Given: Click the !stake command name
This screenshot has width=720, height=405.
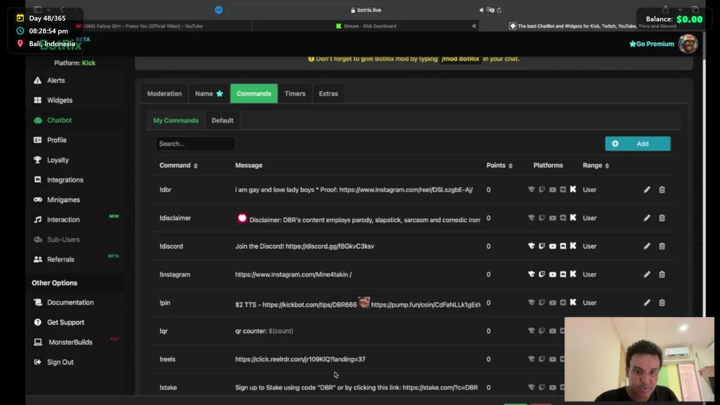Looking at the screenshot, I should 168,388.
